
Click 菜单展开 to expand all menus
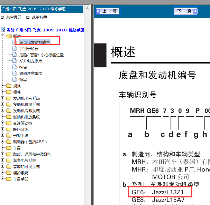13,17
